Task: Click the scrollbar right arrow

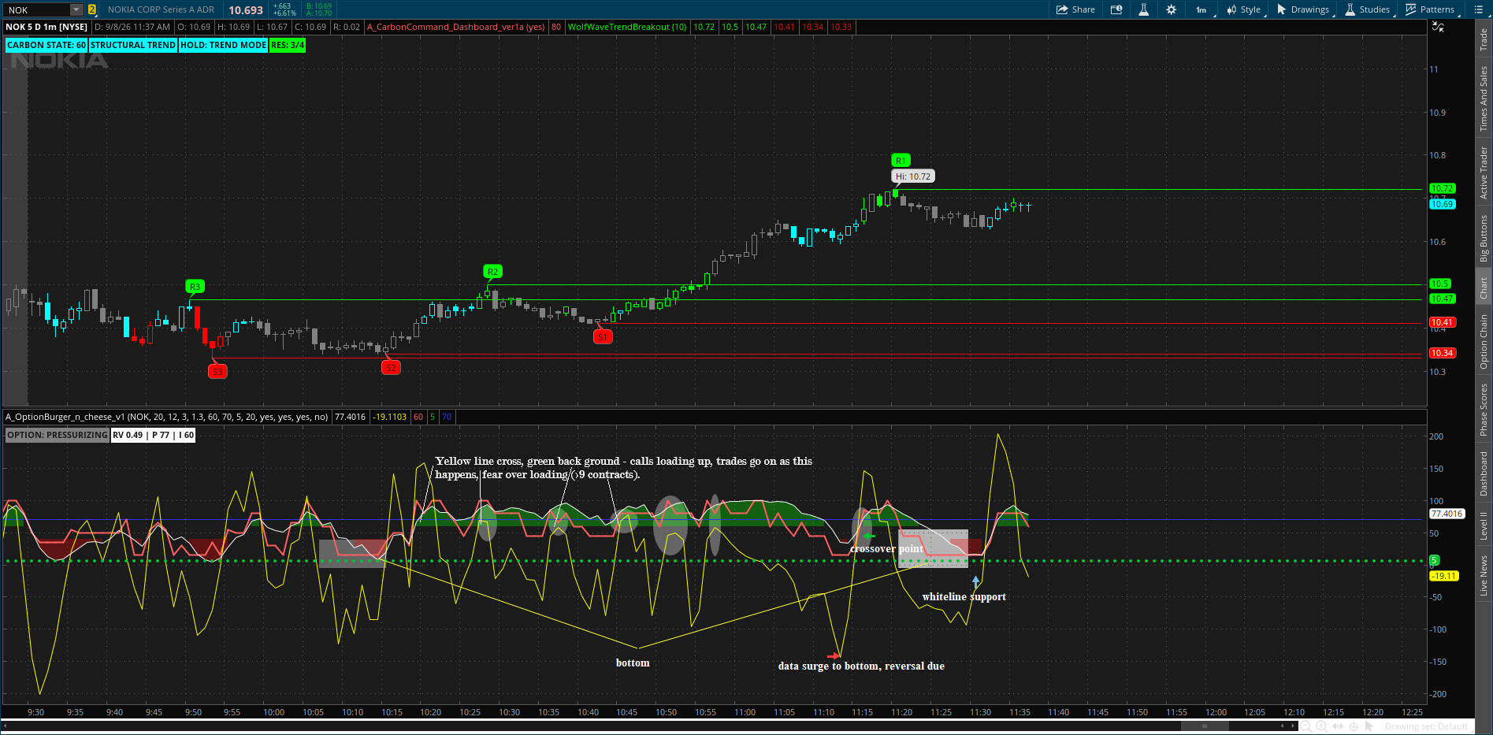Action: coord(1292,726)
